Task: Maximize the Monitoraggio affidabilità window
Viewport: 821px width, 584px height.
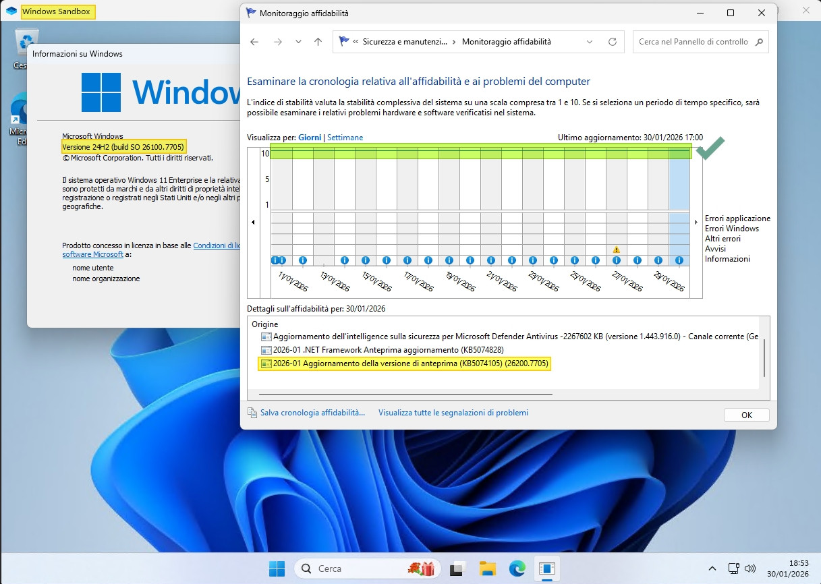Action: (x=731, y=13)
